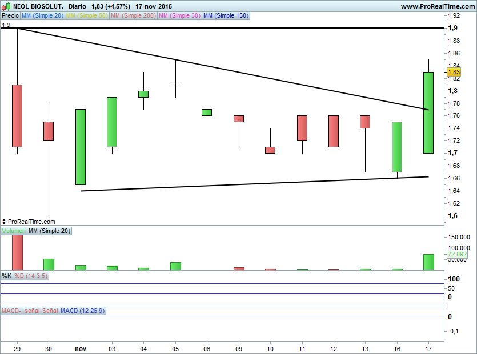Click the Volumen panel label
This screenshot has width=477, height=354.
click(x=14, y=231)
